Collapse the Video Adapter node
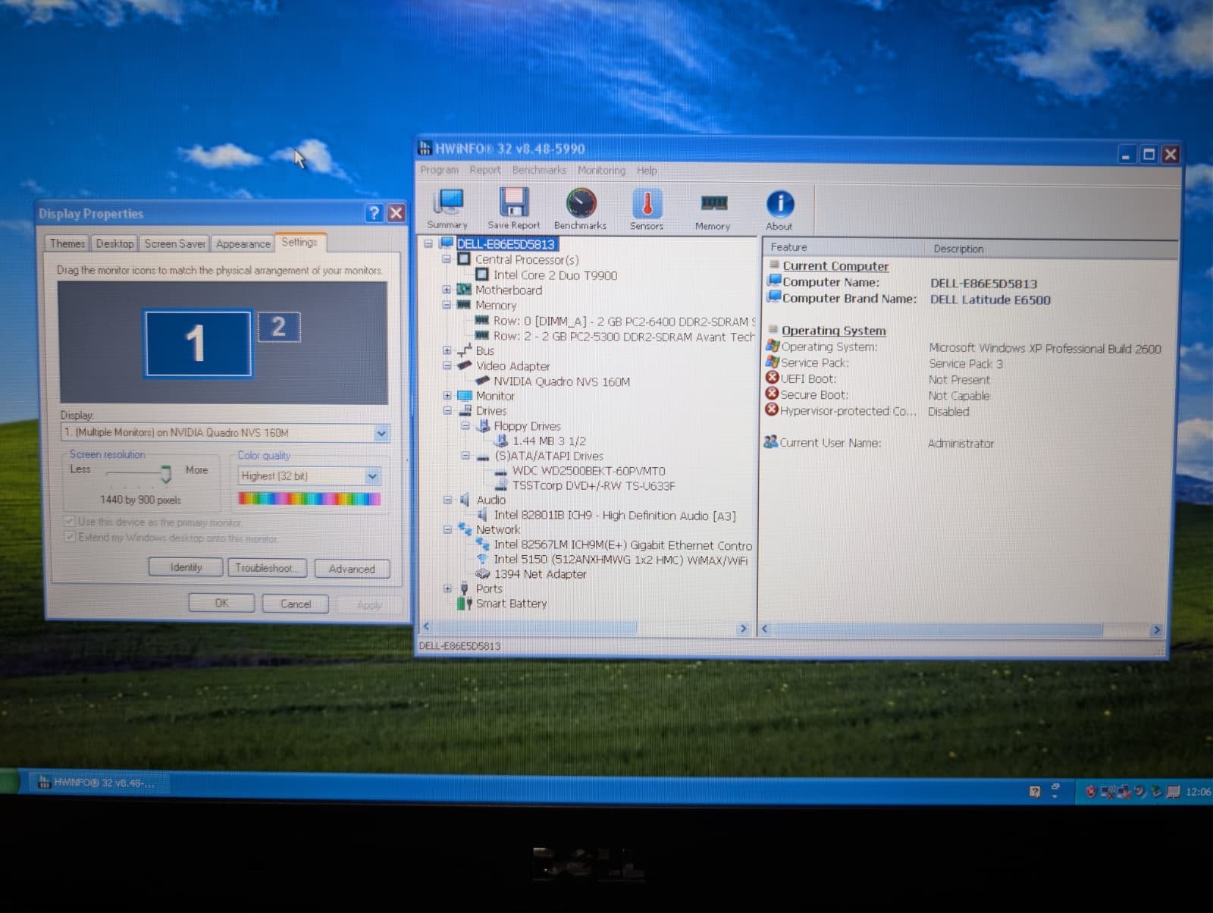Screen dimensions: 1213x913 coord(447,366)
